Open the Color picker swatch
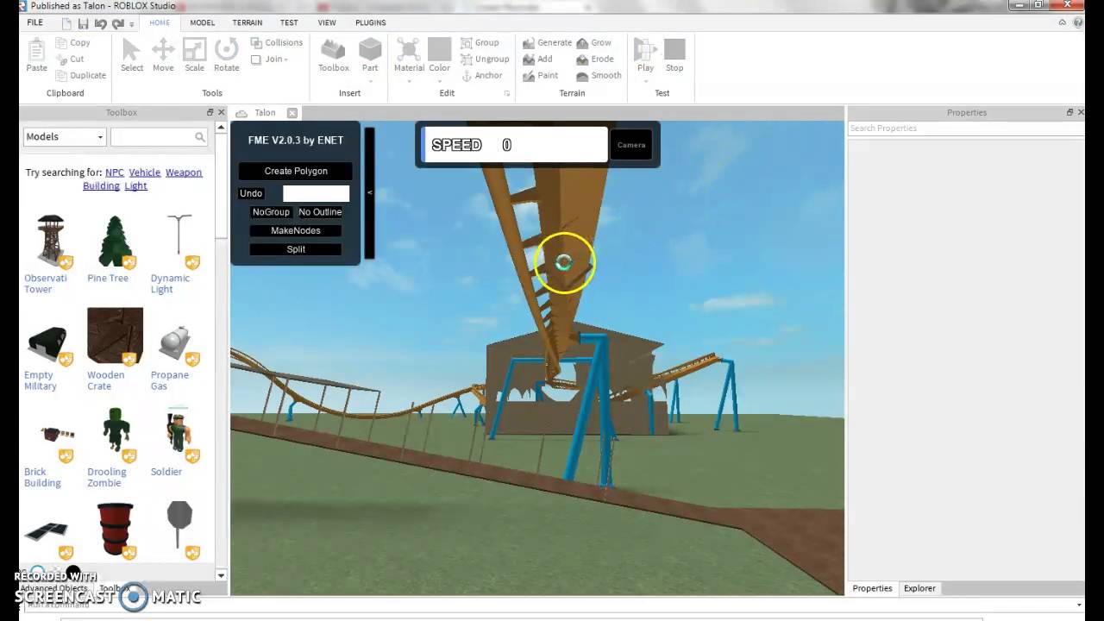1104x621 pixels. click(440, 48)
